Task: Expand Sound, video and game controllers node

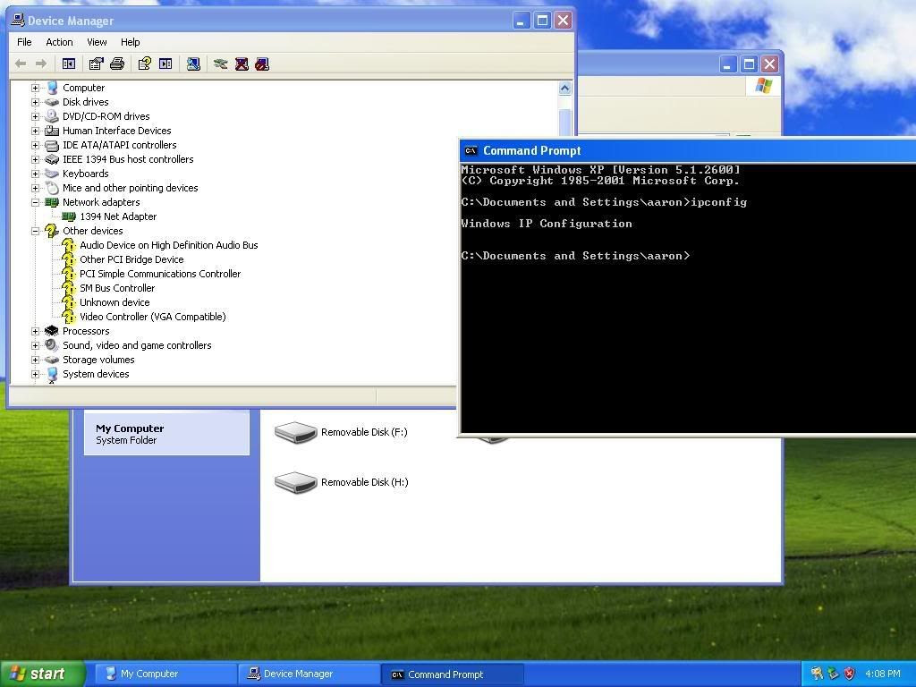Action: point(35,345)
